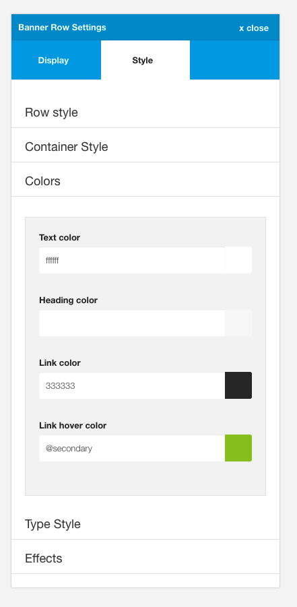
Task: Click the Text color label
Action: tap(60, 238)
